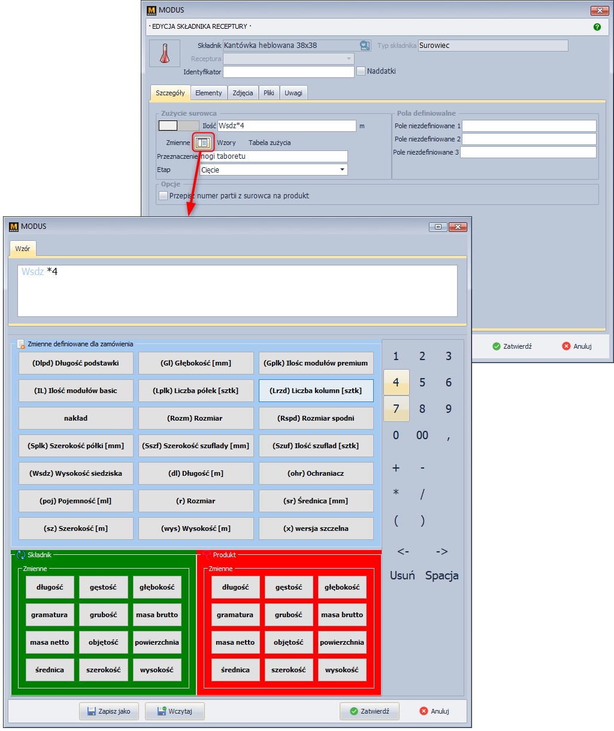Click Zatwierdź in the recipe editor window
The height and width of the screenshot is (731, 614).
click(512, 346)
